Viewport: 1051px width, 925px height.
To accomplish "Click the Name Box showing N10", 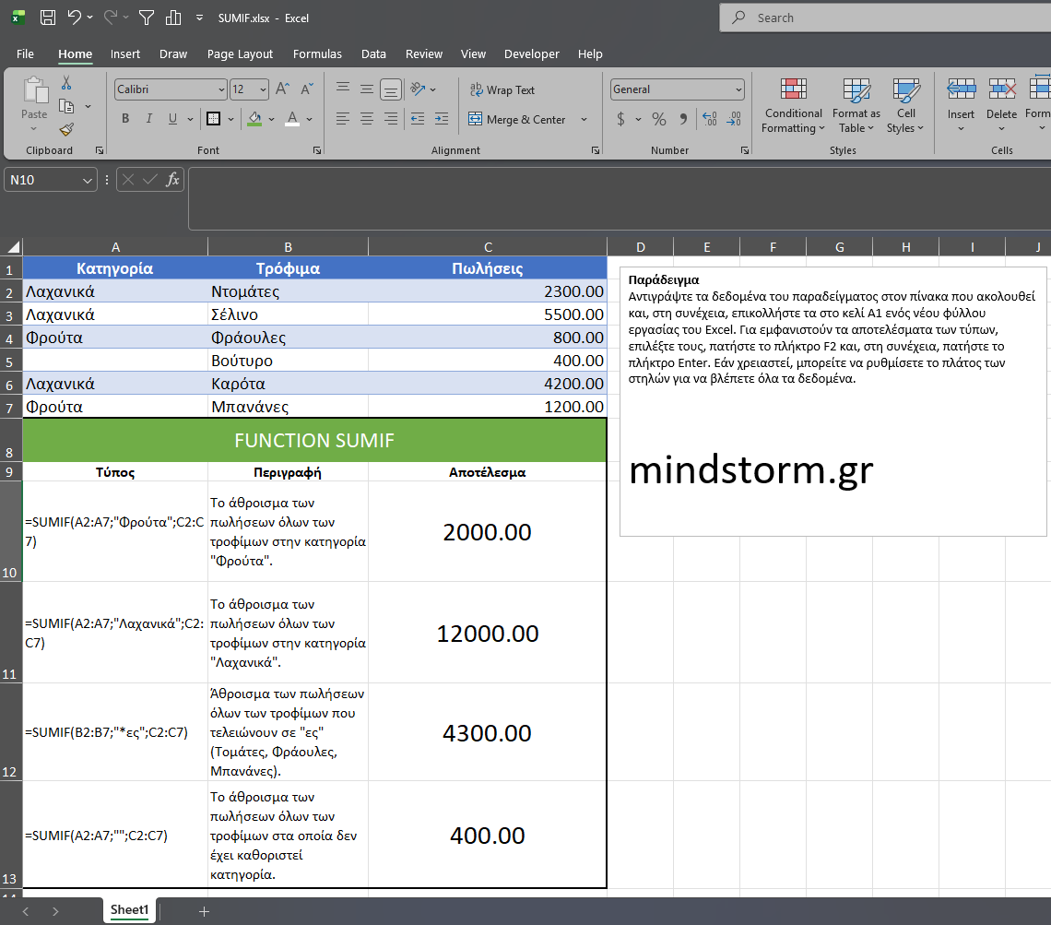I will (42, 180).
